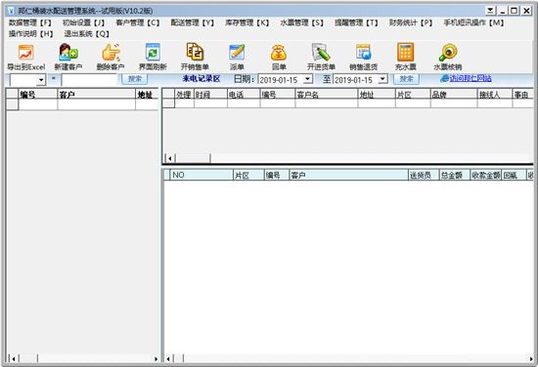The height and width of the screenshot is (367, 538).
Task: Open the 充水票 calculator icon
Action: (405, 53)
